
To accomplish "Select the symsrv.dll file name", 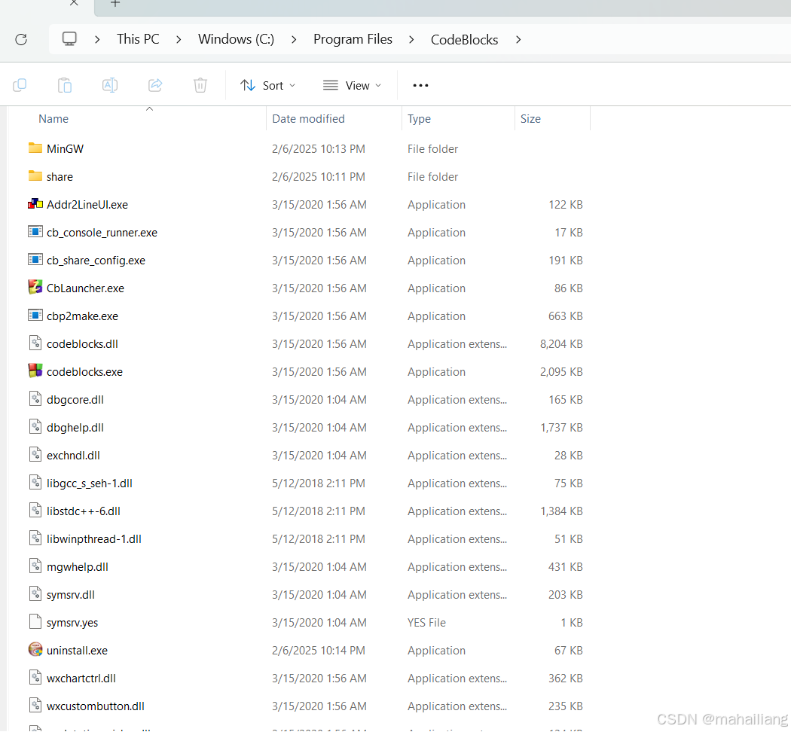I will (71, 595).
